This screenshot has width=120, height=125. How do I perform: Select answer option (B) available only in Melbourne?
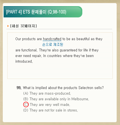click(56, 99)
